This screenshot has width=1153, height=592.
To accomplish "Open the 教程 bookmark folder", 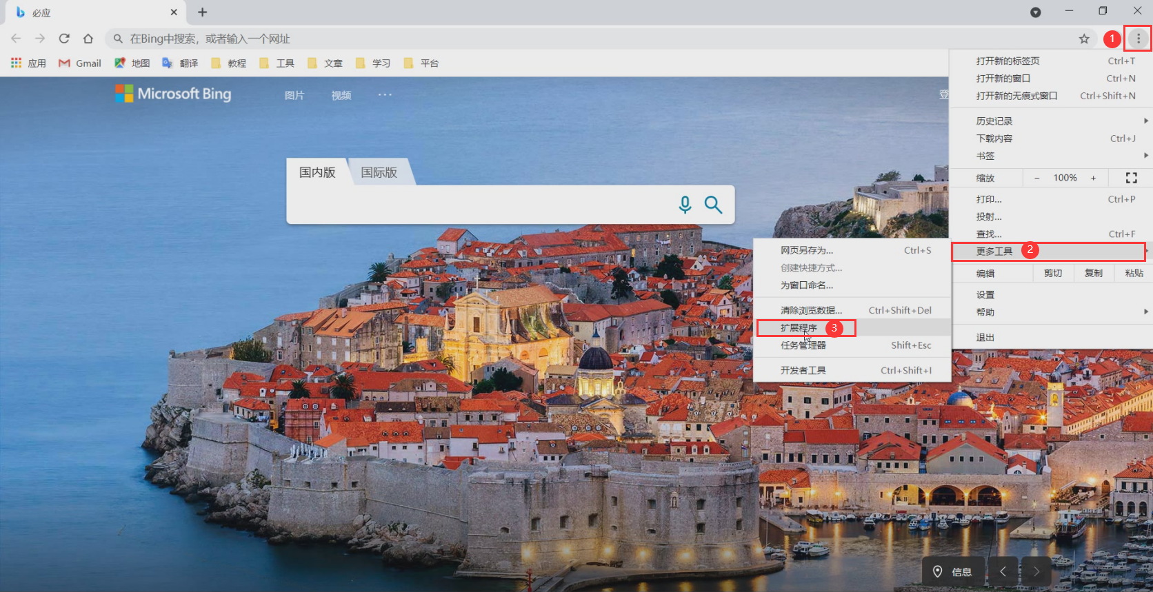I will coord(228,63).
